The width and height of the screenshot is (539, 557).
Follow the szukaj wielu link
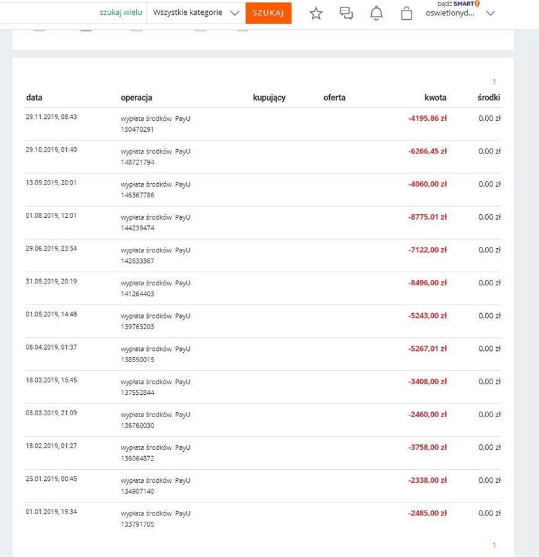(x=121, y=13)
